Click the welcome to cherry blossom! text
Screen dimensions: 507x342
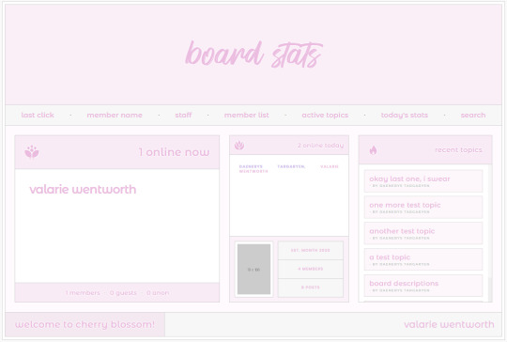click(84, 324)
